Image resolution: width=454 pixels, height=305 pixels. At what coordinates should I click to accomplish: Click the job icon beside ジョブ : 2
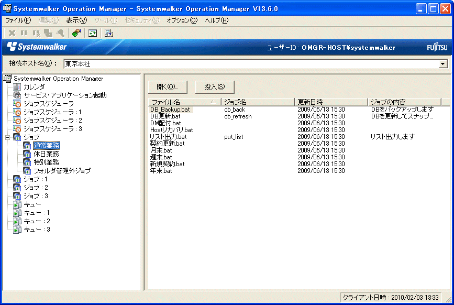(17, 188)
